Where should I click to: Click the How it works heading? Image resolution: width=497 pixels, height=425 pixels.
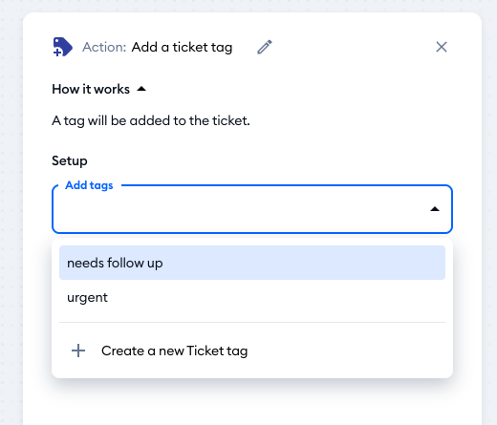click(91, 89)
